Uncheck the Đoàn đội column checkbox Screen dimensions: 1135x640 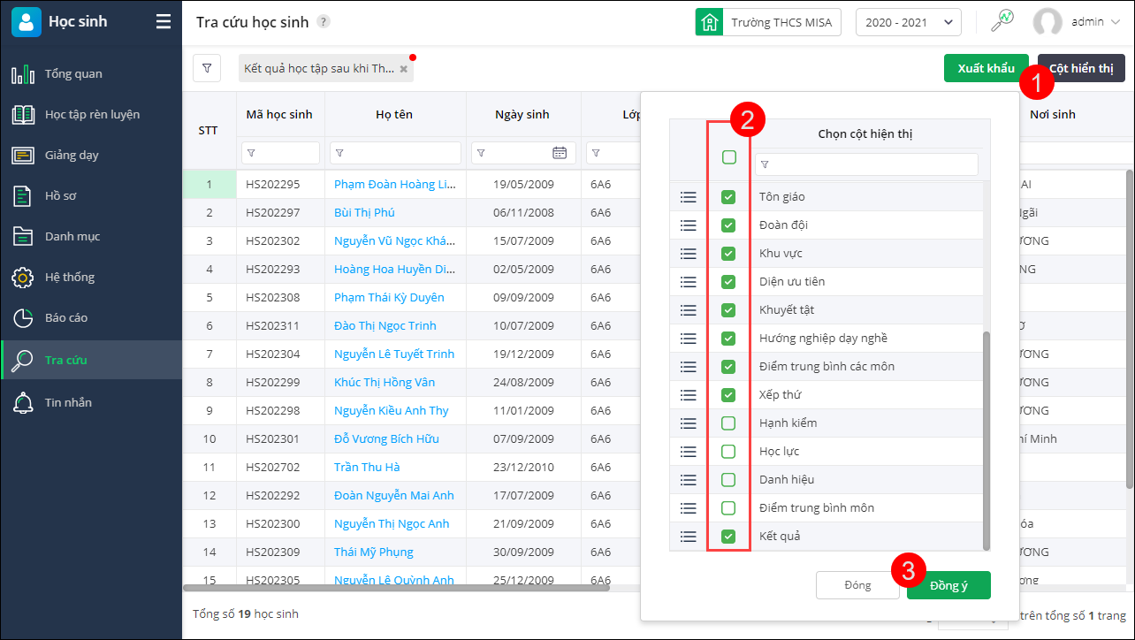point(728,225)
